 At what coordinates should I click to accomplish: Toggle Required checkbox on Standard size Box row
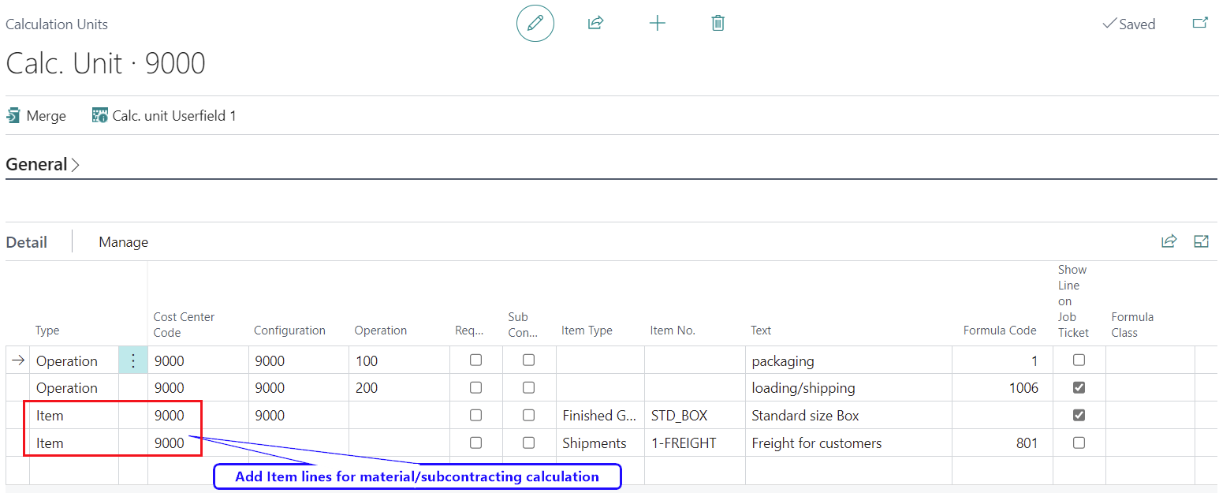pyautogui.click(x=475, y=415)
